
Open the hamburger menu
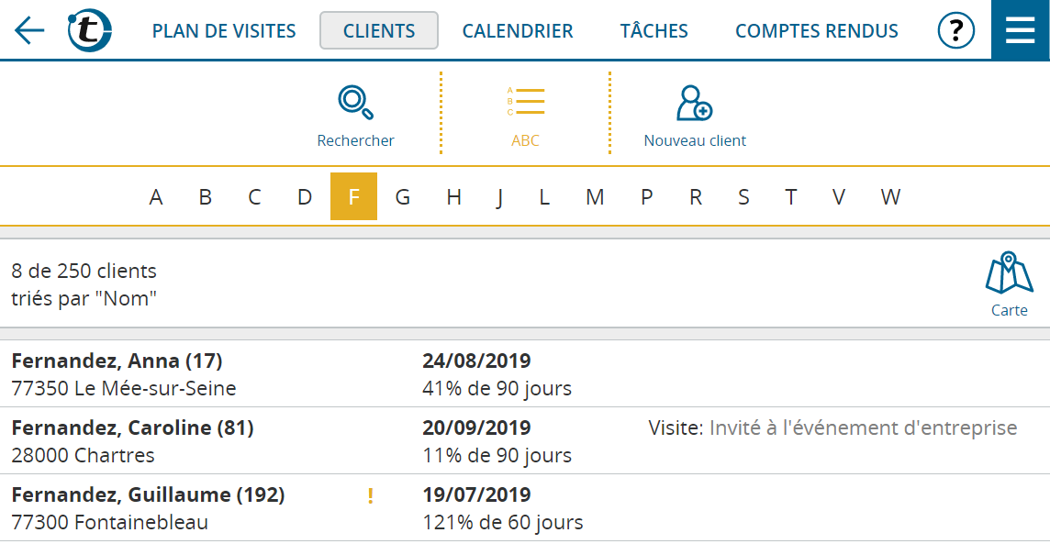click(x=1020, y=30)
